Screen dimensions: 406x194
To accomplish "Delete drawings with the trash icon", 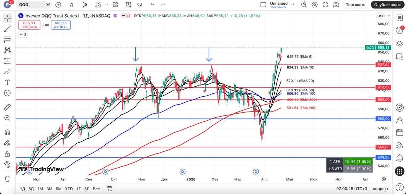I will pyautogui.click(x=7, y=178).
